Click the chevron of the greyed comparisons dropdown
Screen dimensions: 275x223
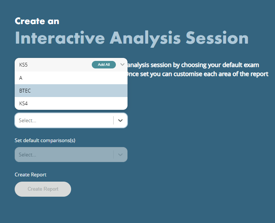120,155
